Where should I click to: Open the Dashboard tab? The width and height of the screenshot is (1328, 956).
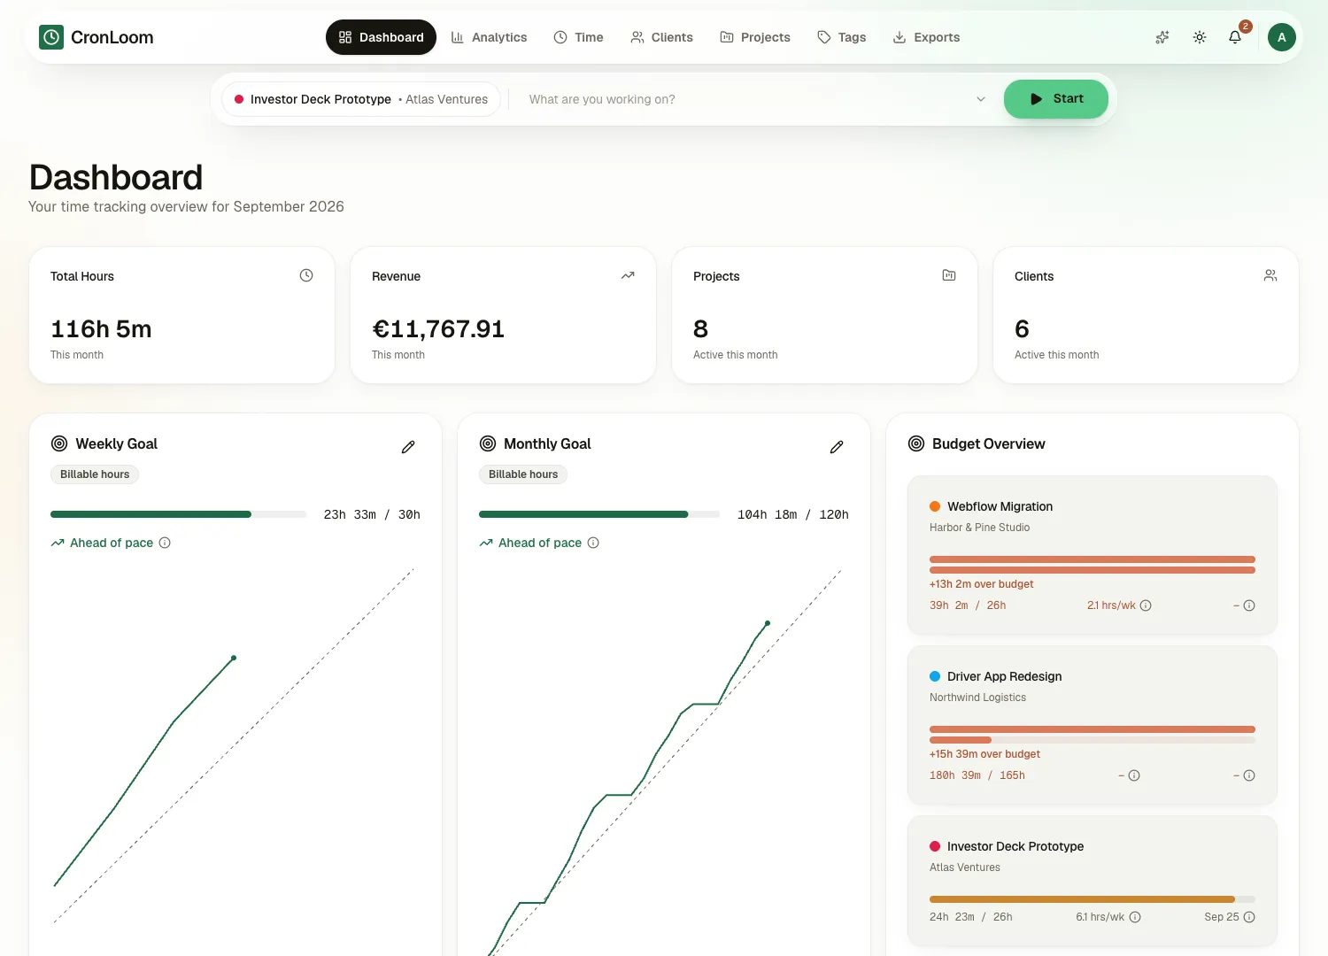[x=381, y=37]
